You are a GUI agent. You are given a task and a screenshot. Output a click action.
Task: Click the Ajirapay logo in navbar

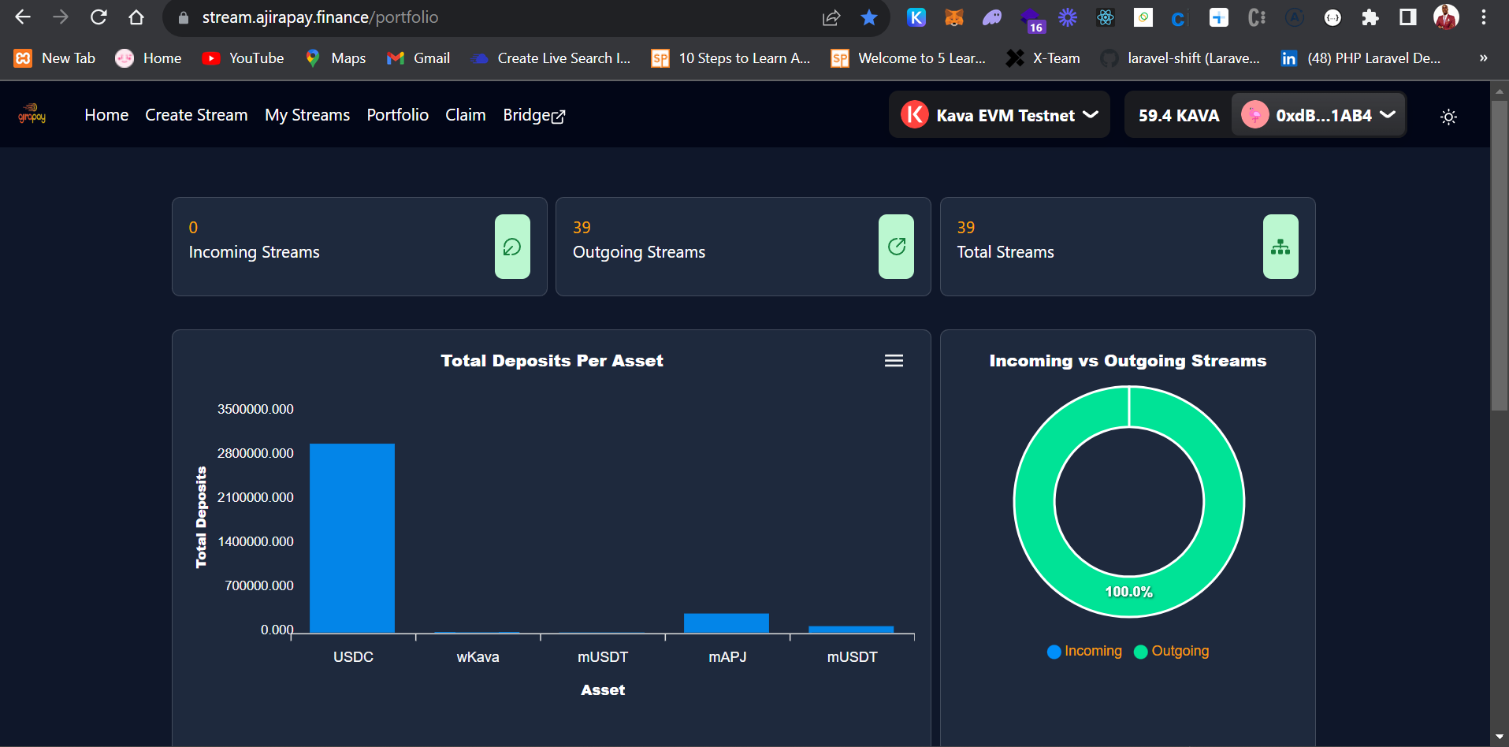click(x=32, y=115)
